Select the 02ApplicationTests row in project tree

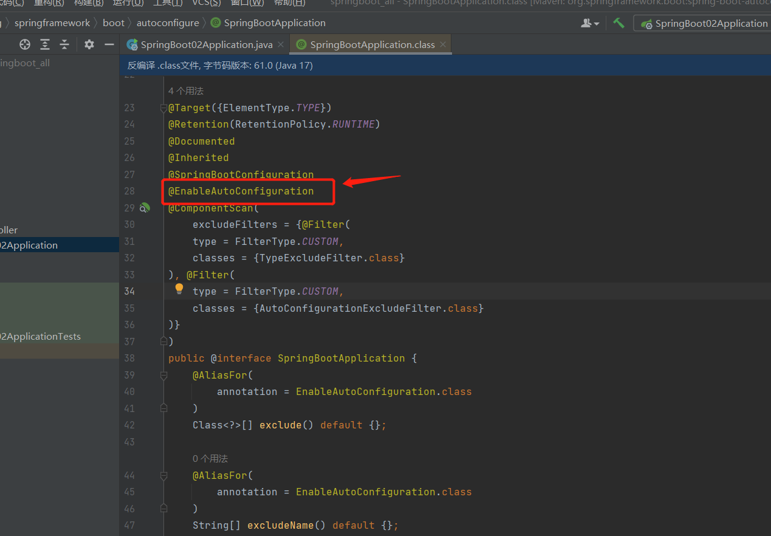click(x=60, y=337)
